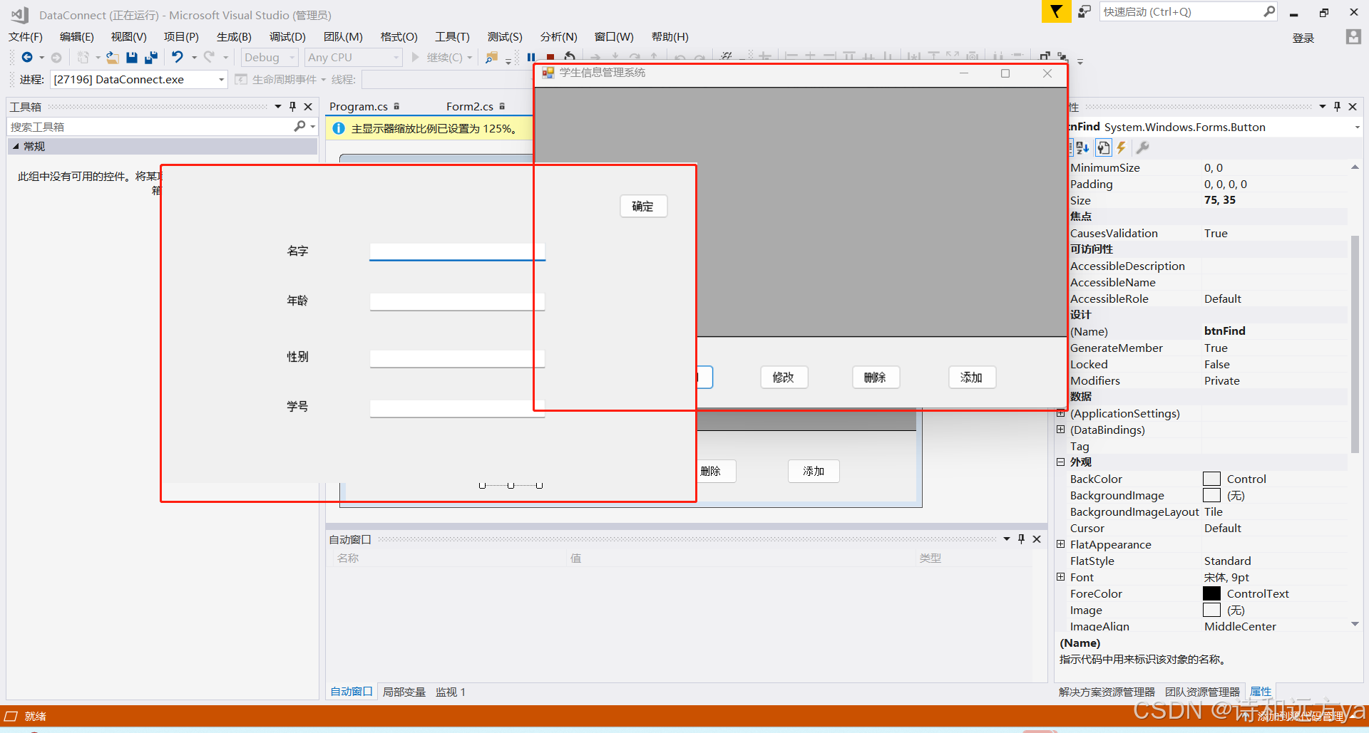Click the 添加 button in the running window
The image size is (1369, 733).
[x=972, y=378]
